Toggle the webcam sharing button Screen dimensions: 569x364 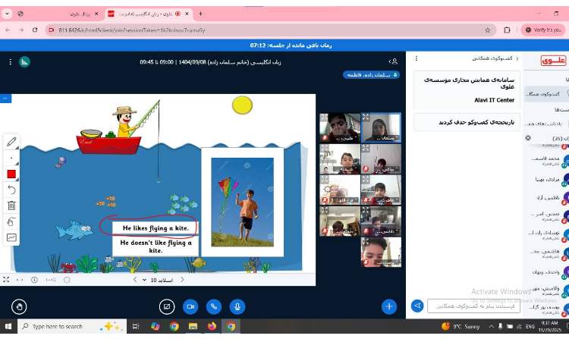190,306
